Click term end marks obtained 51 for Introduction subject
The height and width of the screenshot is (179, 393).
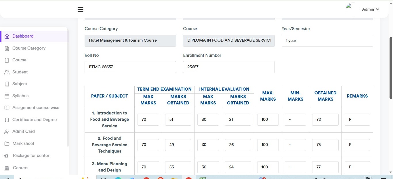point(178,120)
